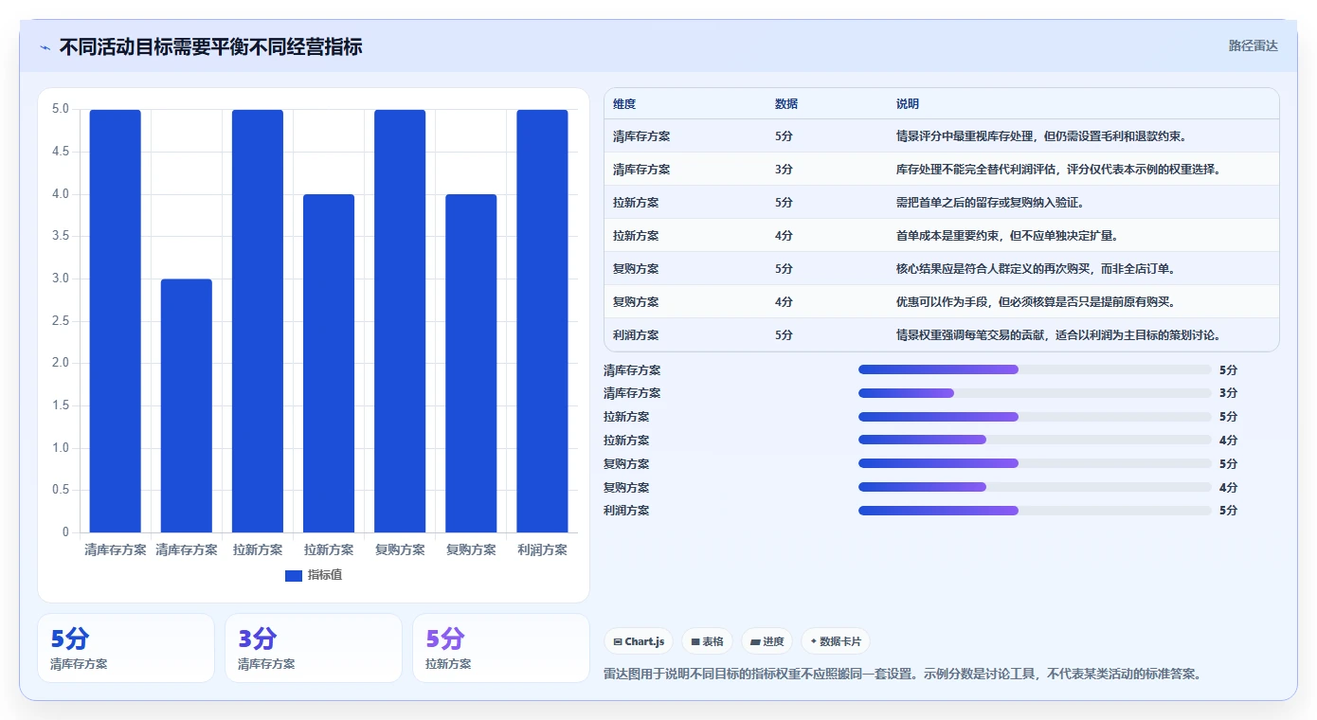Click the 拉新方案 progress bar showing 5分
This screenshot has width=1317, height=720.
click(x=1035, y=417)
